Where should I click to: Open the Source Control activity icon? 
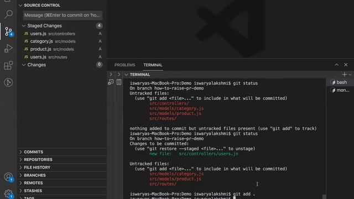tap(9, 32)
